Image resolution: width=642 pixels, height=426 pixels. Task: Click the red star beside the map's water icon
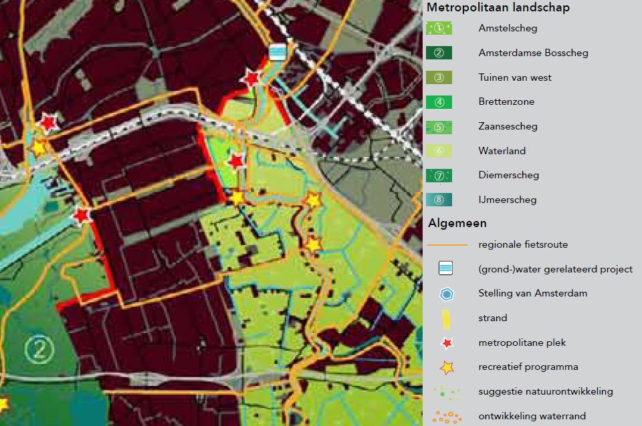click(251, 78)
